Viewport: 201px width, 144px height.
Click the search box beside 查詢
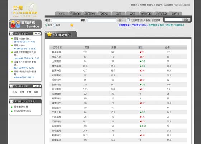pos(173,20)
